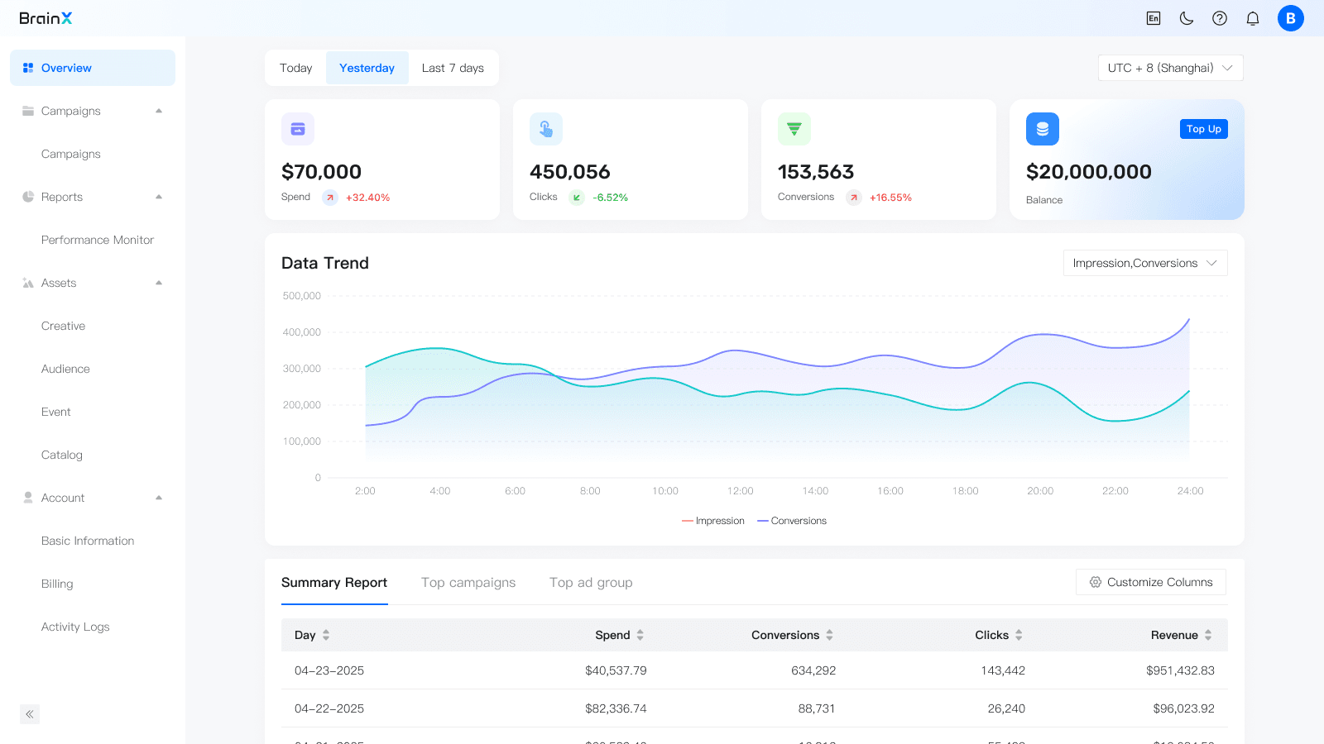Collapse the Account section arrow
Image resolution: width=1324 pixels, height=744 pixels.
click(x=159, y=498)
